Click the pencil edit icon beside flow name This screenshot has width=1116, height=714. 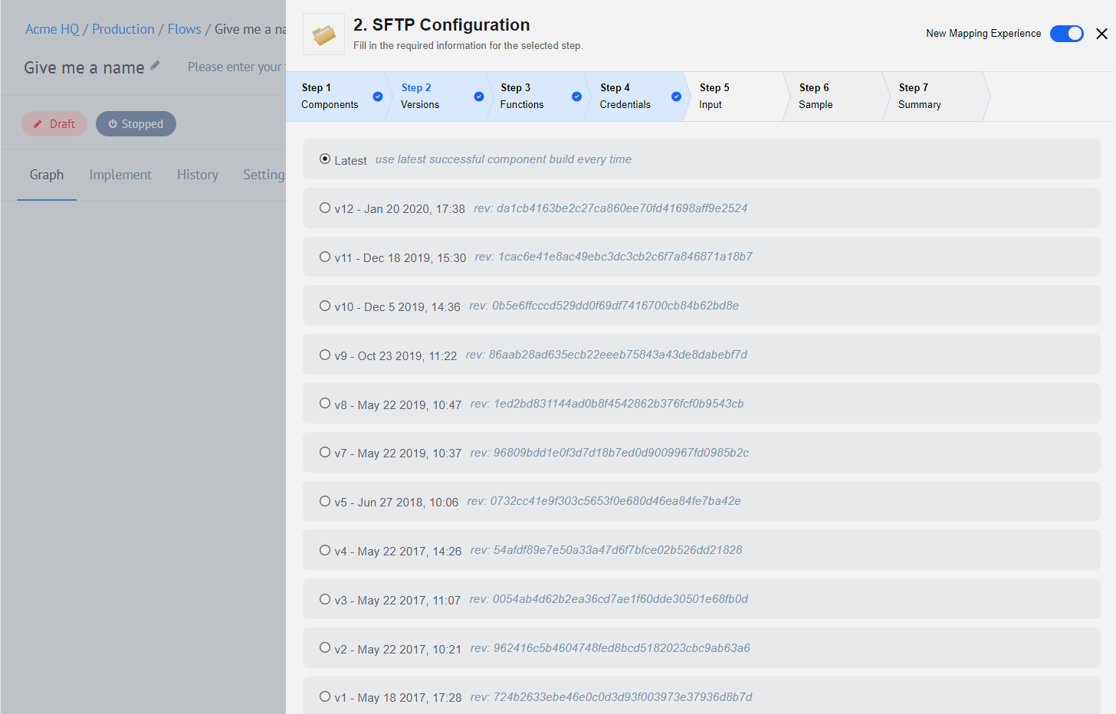pyautogui.click(x=155, y=66)
